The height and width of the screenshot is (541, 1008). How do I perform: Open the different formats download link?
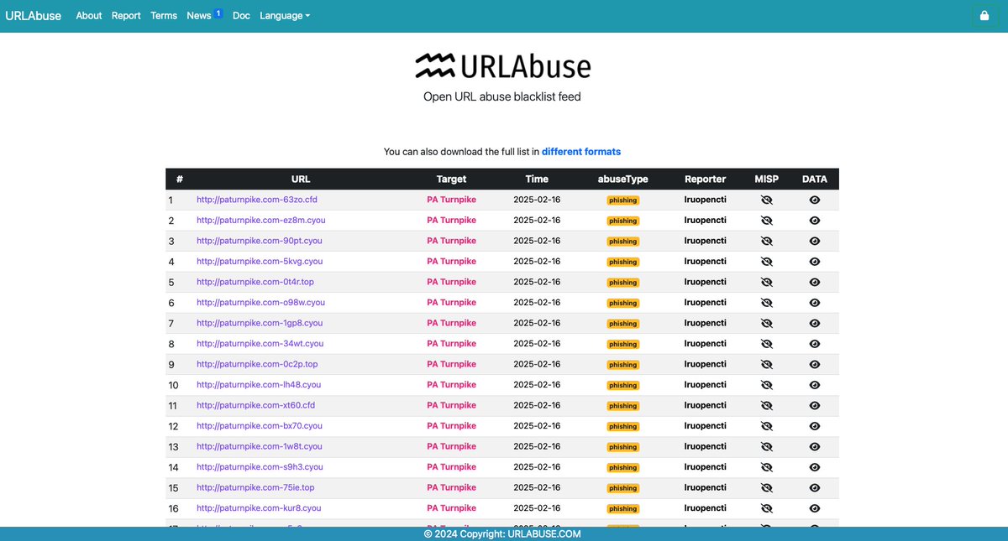(581, 152)
